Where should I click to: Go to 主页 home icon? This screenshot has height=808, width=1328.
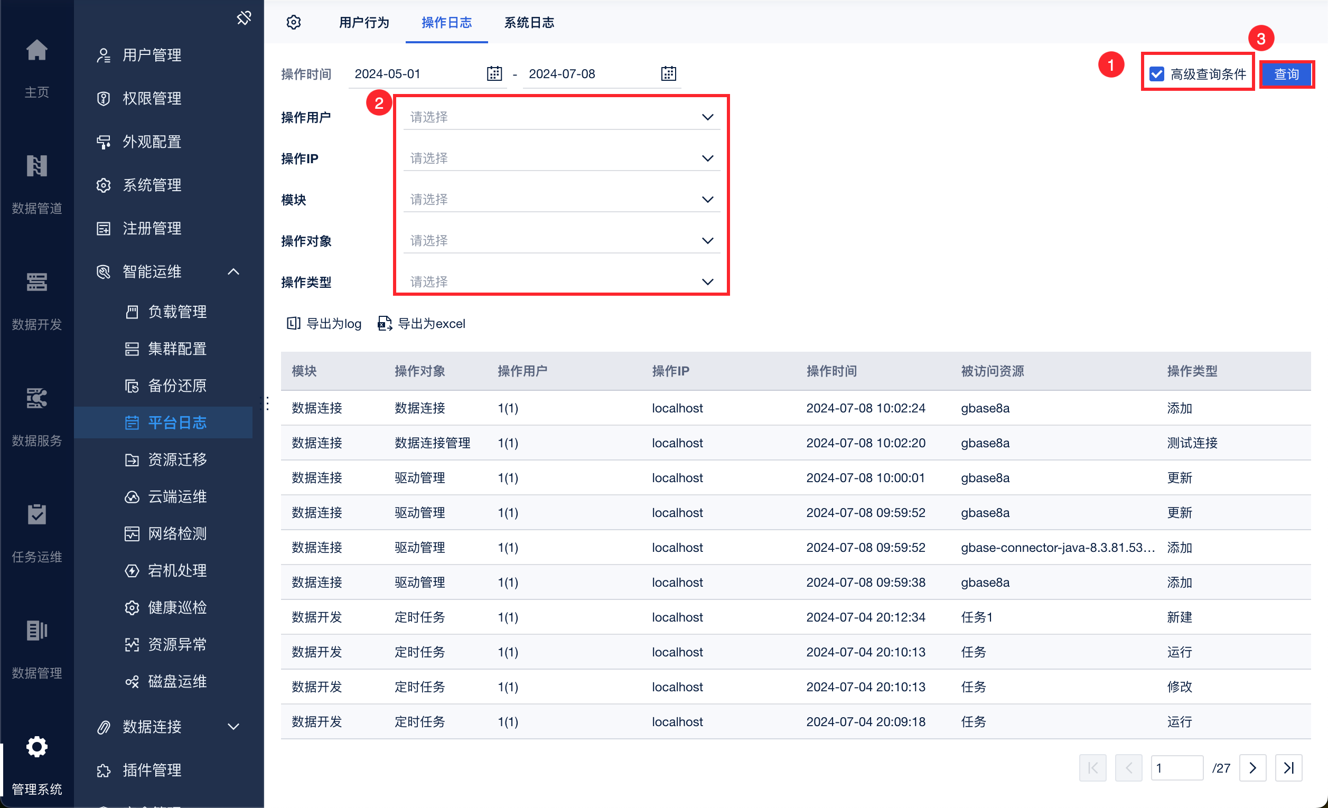click(36, 51)
